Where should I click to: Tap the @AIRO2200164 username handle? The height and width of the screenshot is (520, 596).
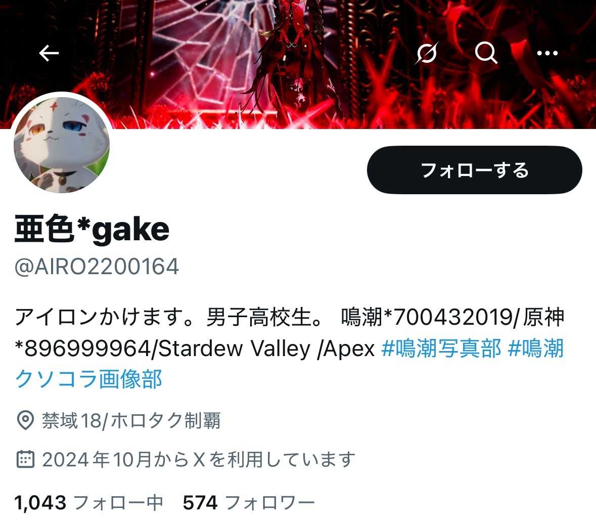pyautogui.click(x=97, y=267)
